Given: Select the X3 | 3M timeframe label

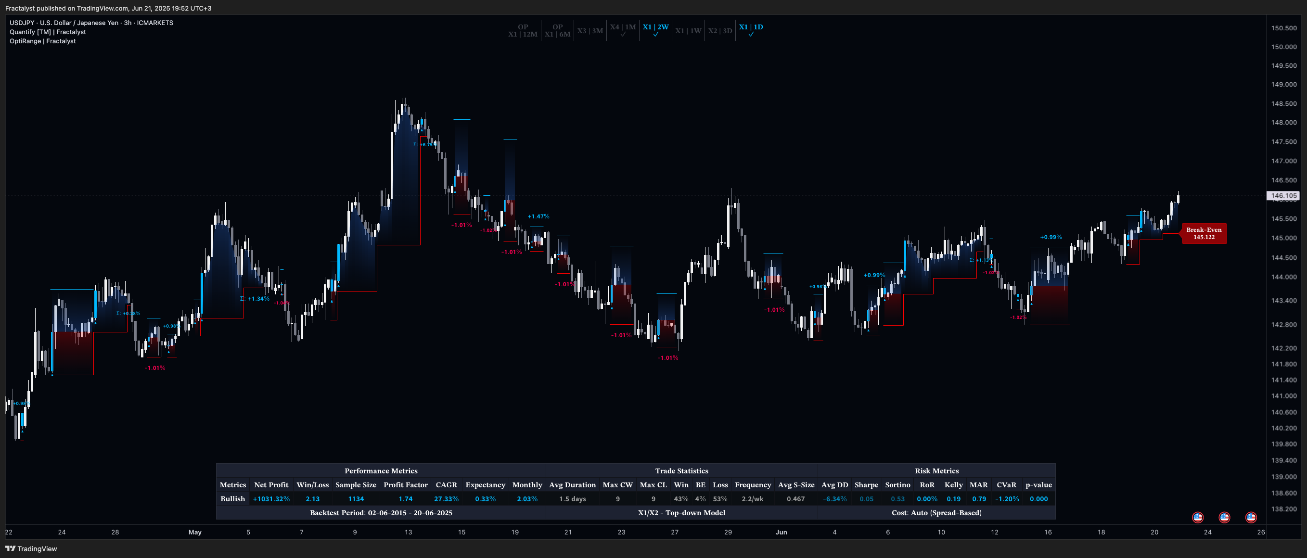Looking at the screenshot, I should tap(590, 30).
